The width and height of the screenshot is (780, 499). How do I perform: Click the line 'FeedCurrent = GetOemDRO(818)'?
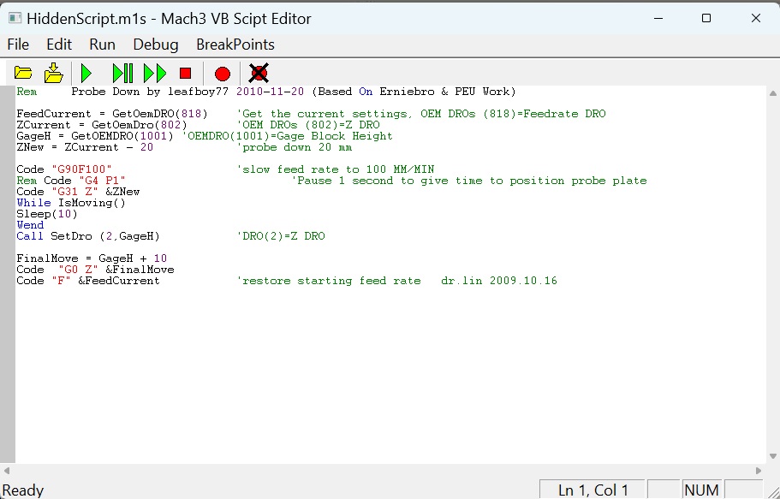pos(112,114)
